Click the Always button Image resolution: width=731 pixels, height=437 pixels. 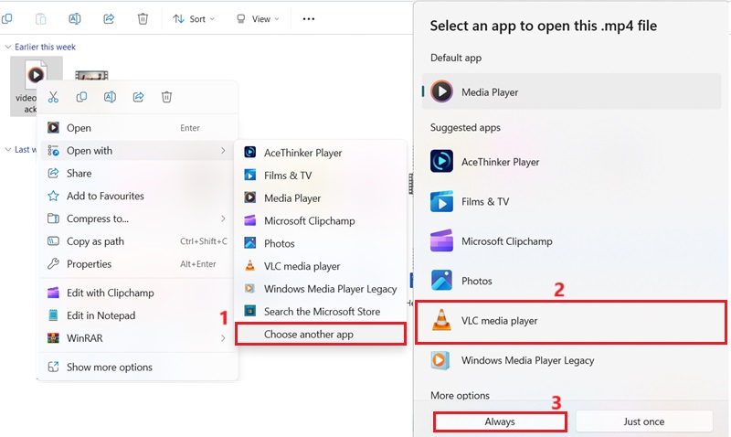click(x=500, y=421)
